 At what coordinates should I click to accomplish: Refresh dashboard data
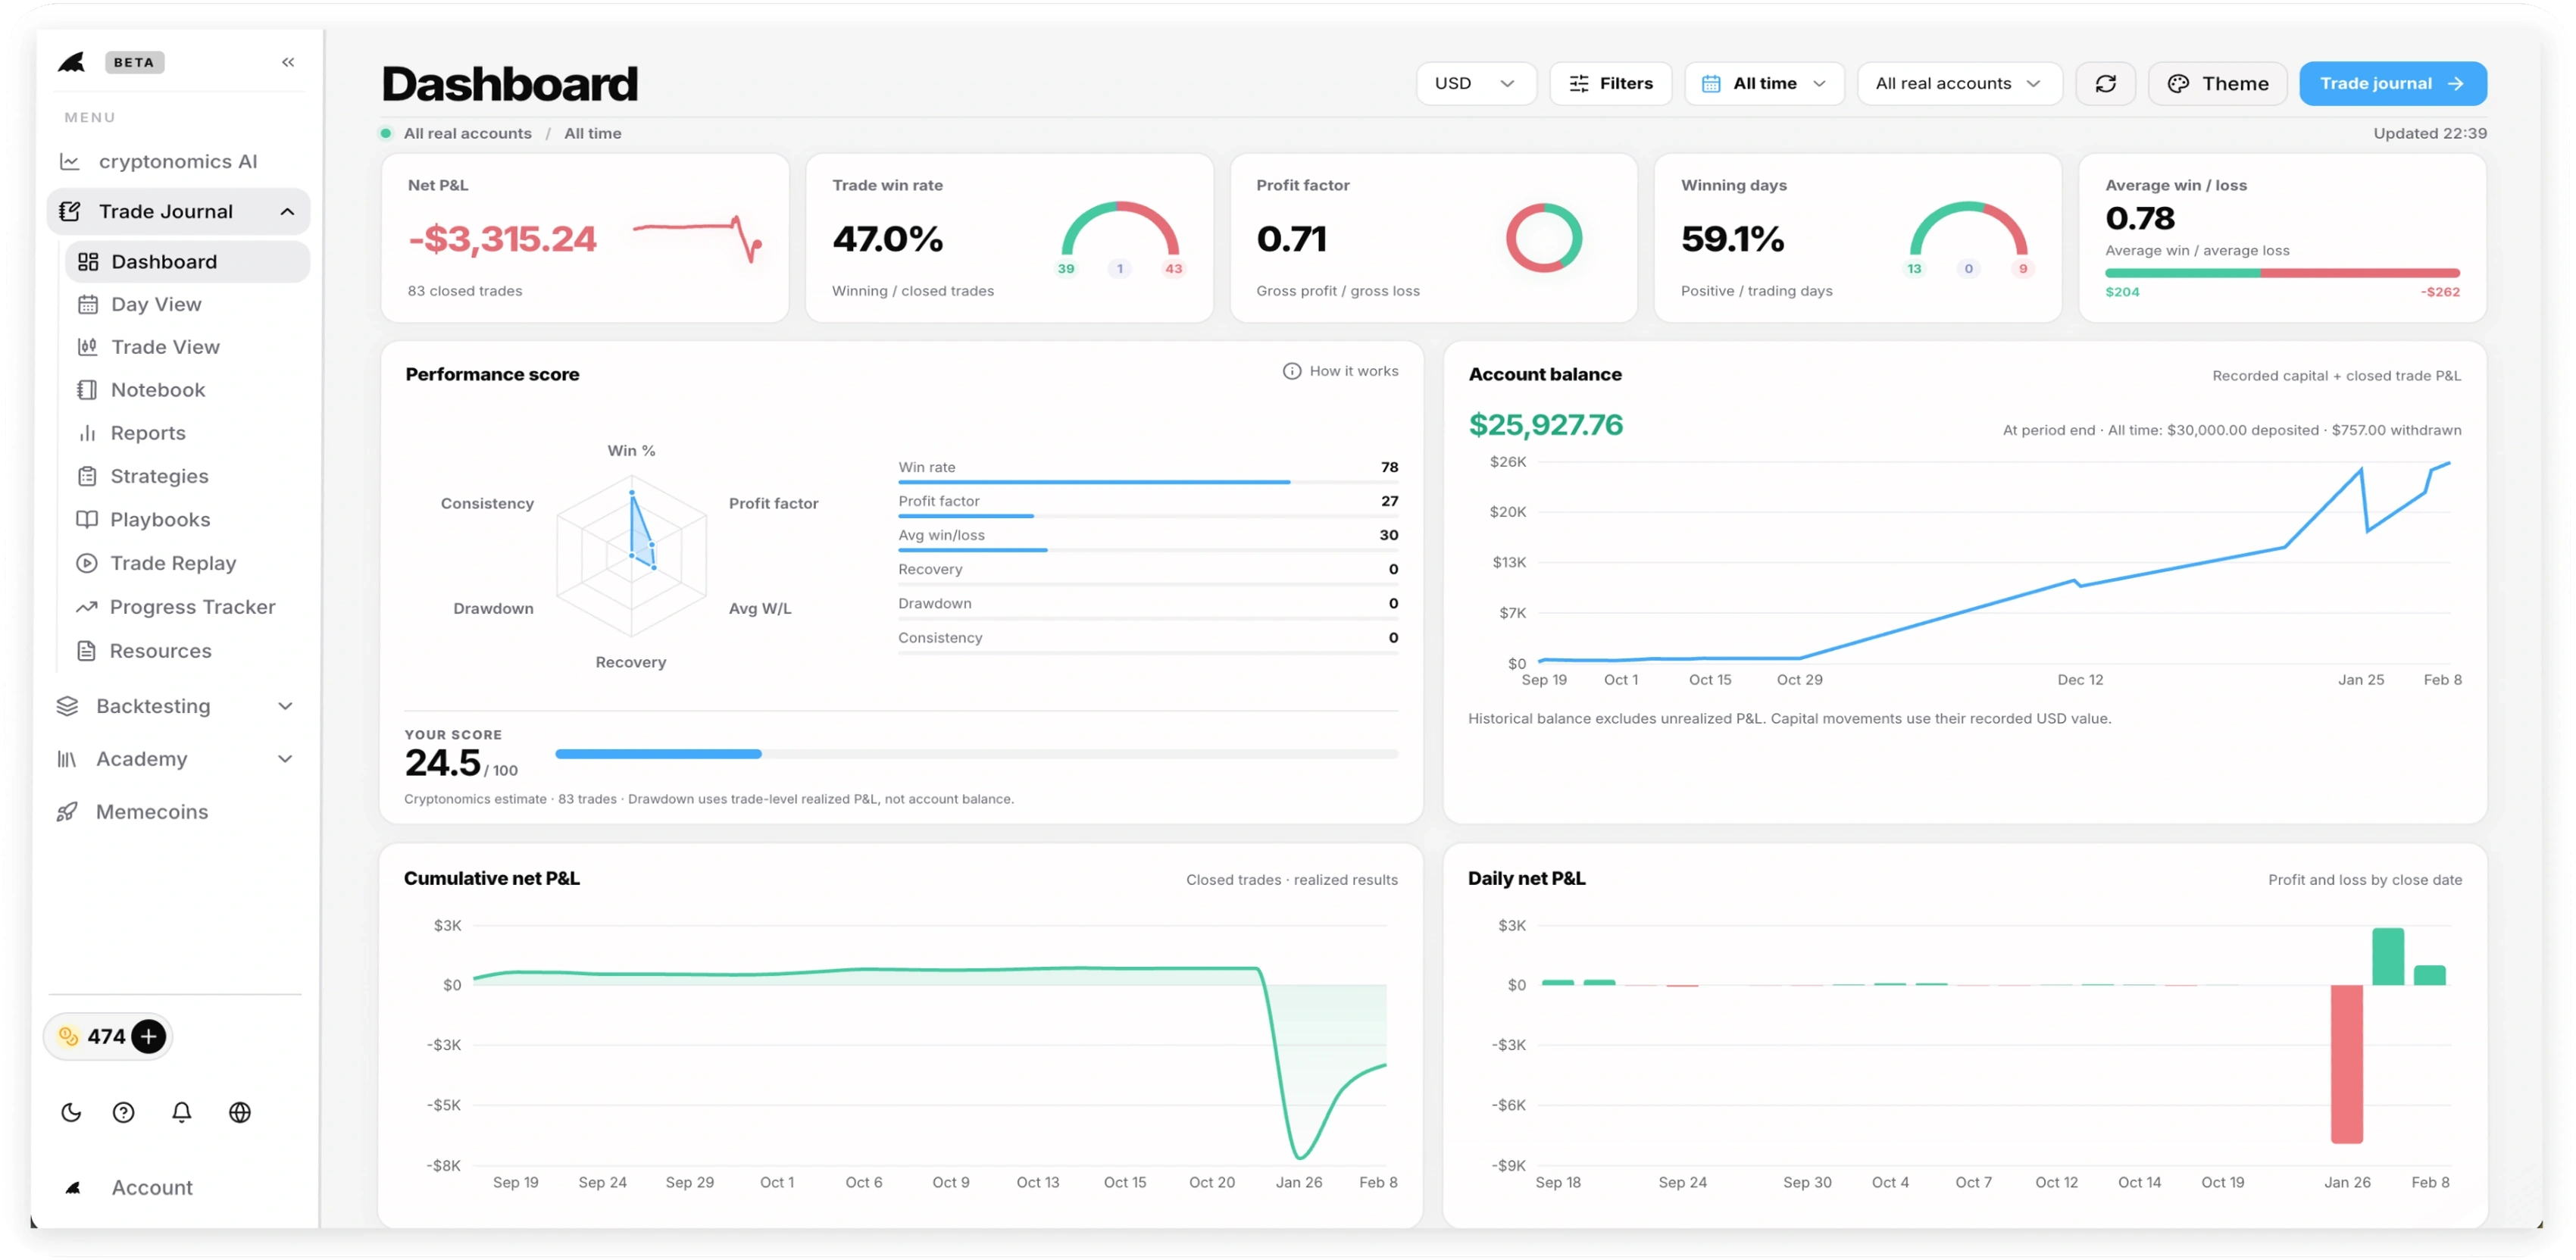point(2105,83)
